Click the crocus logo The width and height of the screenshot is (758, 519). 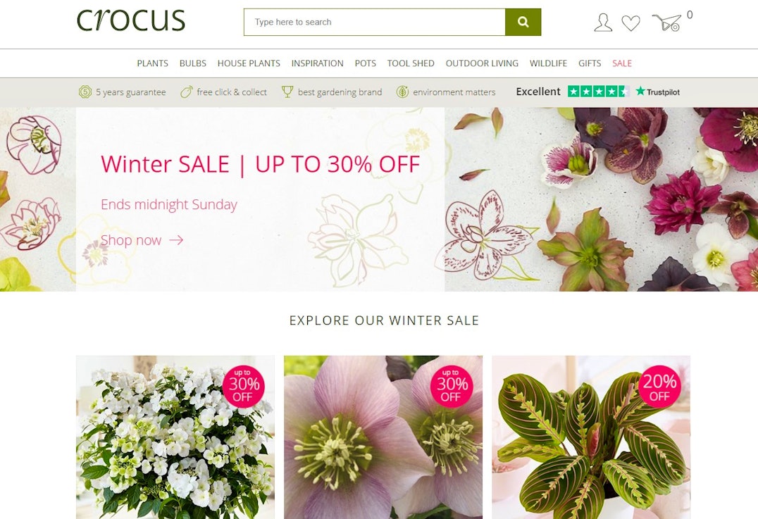[x=131, y=21]
